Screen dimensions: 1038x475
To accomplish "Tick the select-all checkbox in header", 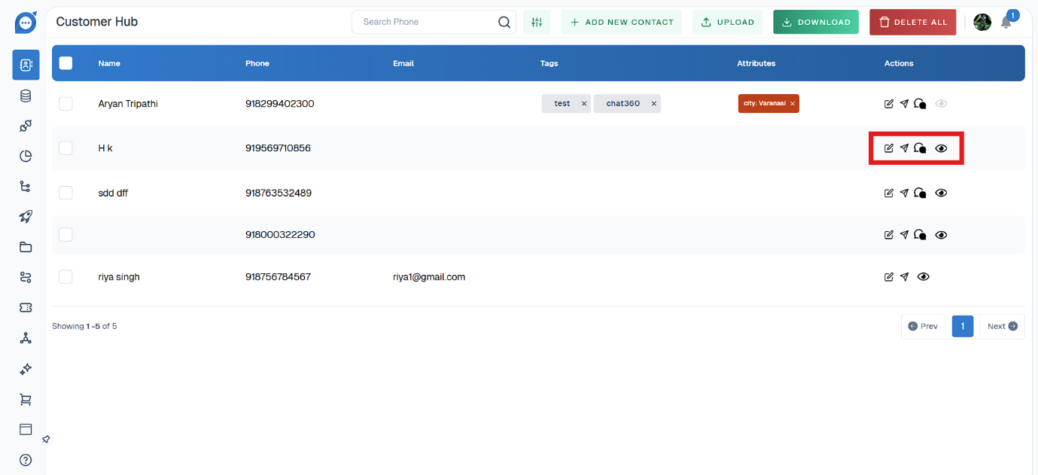I will pos(65,63).
